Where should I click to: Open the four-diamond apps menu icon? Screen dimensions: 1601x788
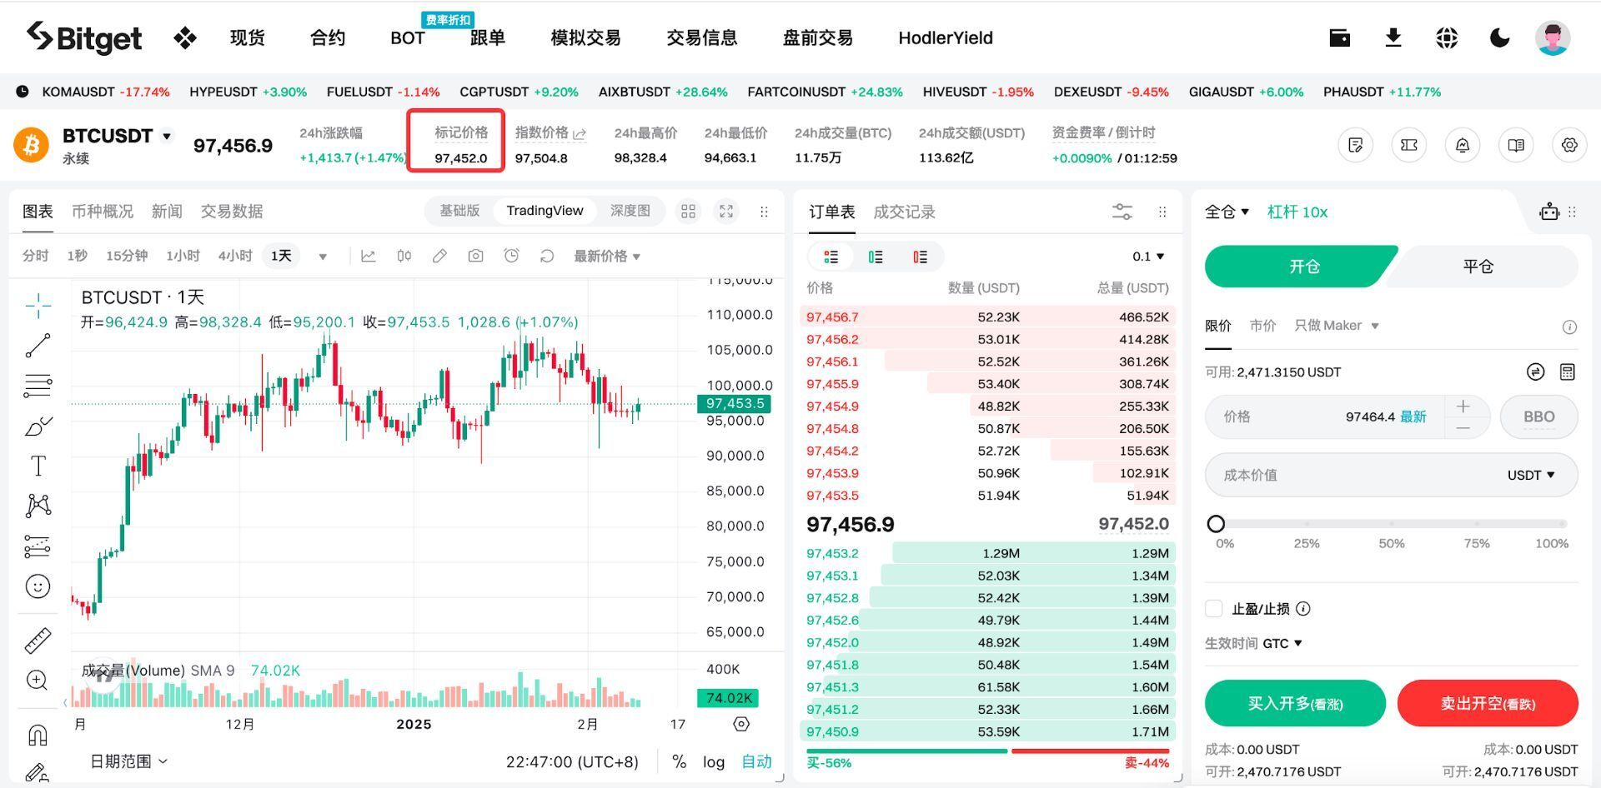point(184,37)
